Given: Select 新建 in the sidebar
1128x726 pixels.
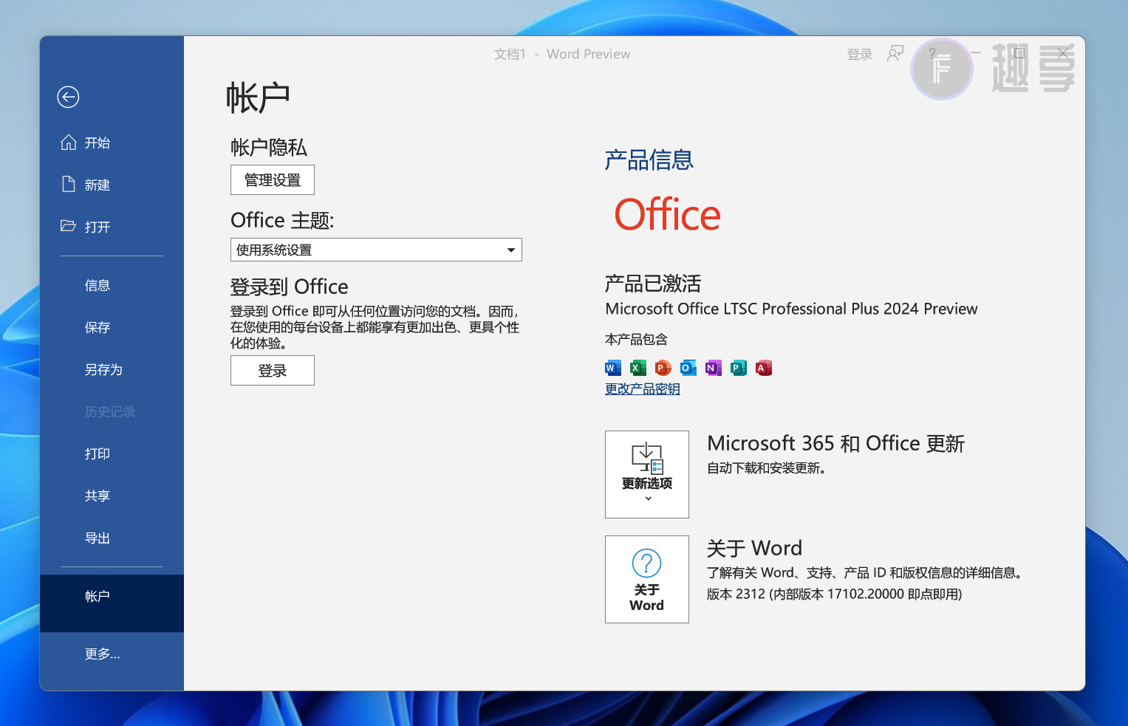Looking at the screenshot, I should pos(112,185).
